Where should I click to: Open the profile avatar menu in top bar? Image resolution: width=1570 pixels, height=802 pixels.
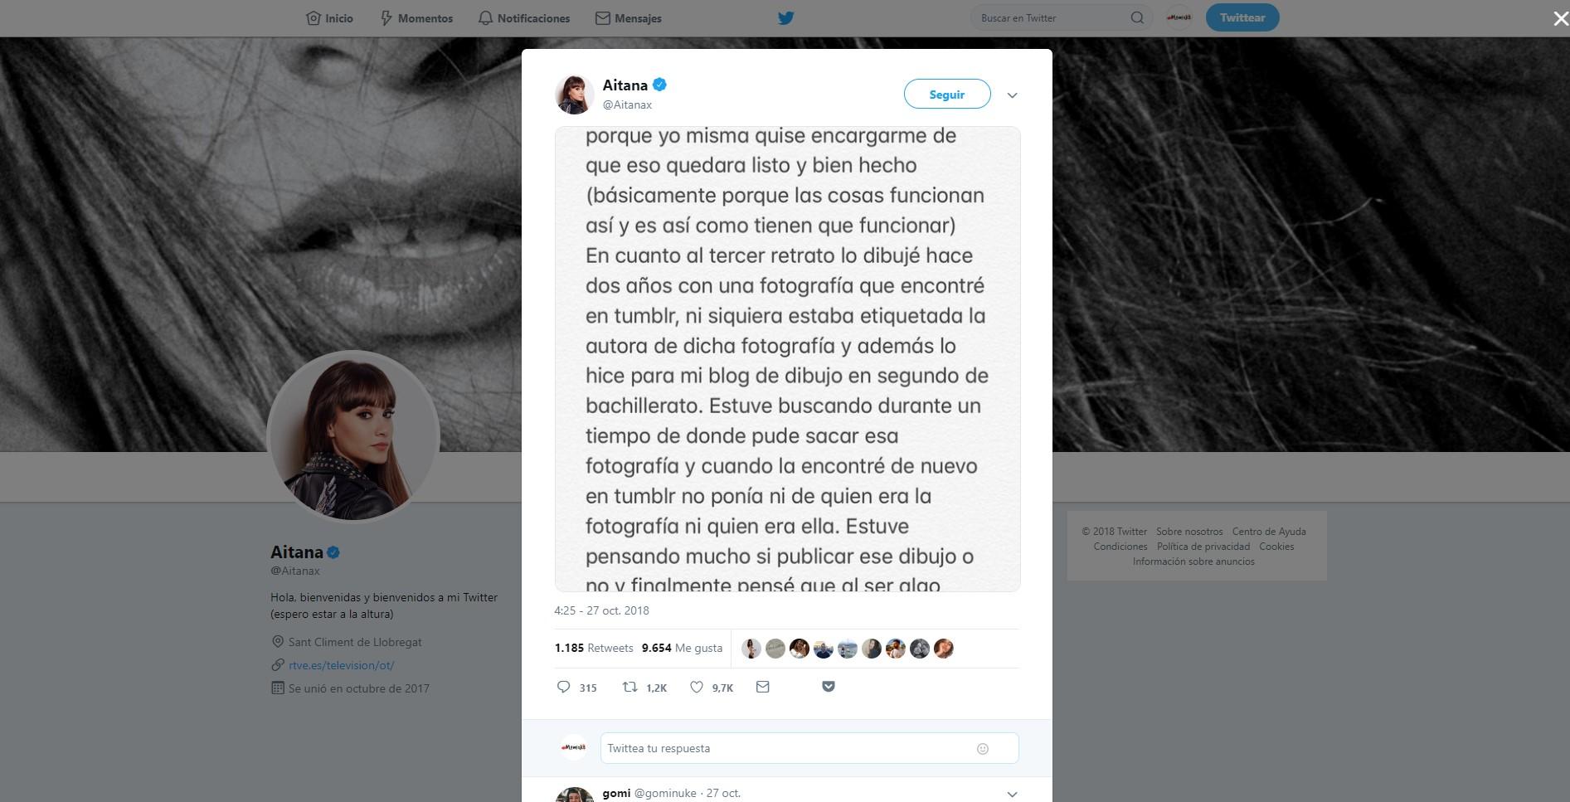pyautogui.click(x=1179, y=17)
